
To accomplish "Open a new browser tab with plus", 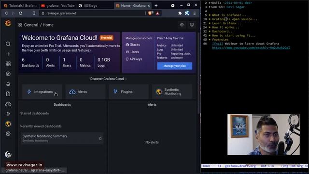I will coord(156,6).
